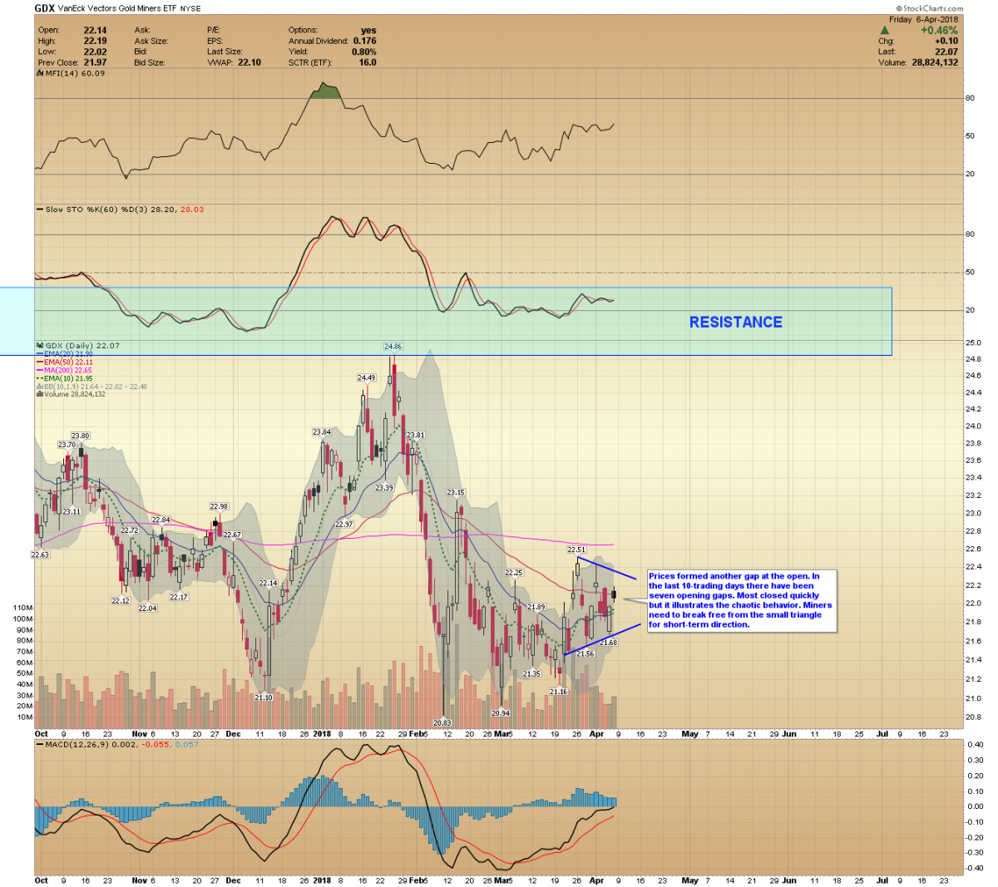Image resolution: width=998 pixels, height=887 pixels.
Task: Click the EMA(10) 21.95 legend text
Action: pos(68,378)
